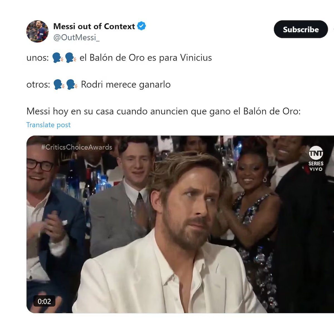Click the second speaking-head emoji before el Balón
This screenshot has height=334, width=334.
[x=71, y=58]
